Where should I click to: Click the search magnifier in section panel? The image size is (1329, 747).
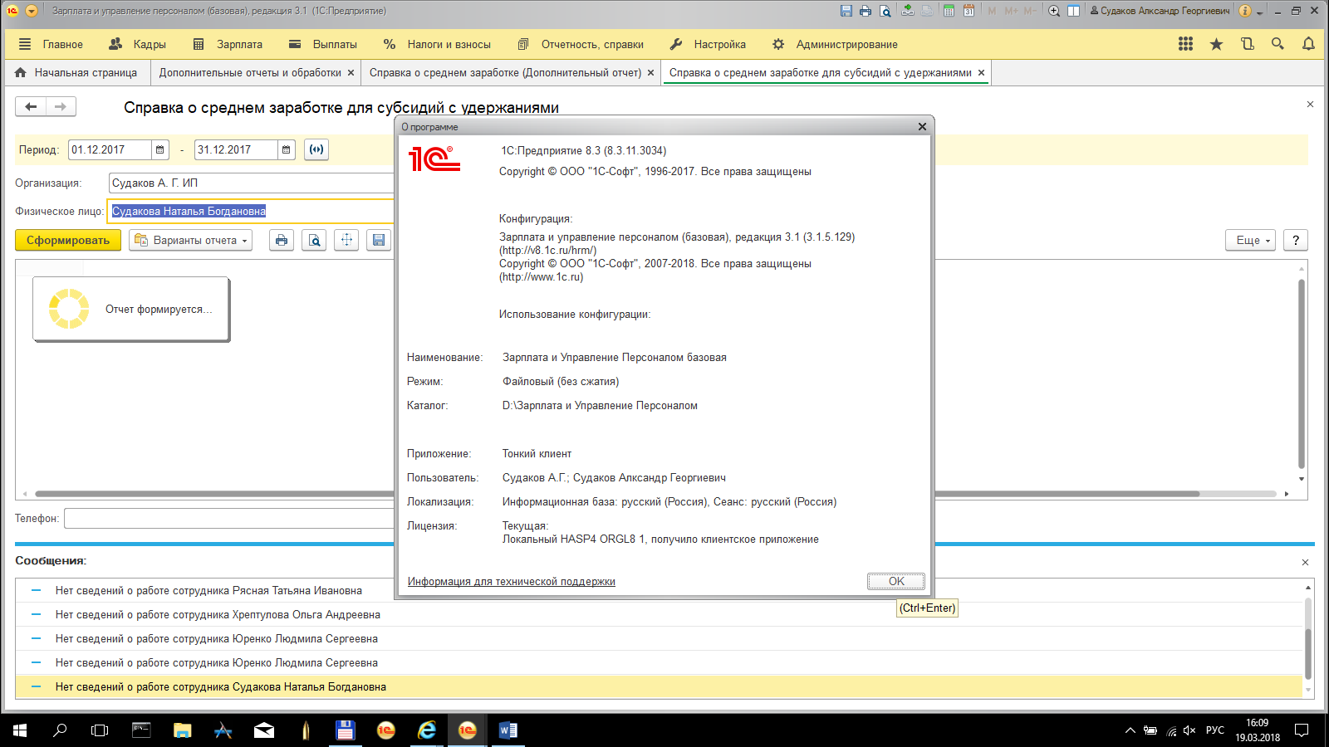click(x=1278, y=44)
